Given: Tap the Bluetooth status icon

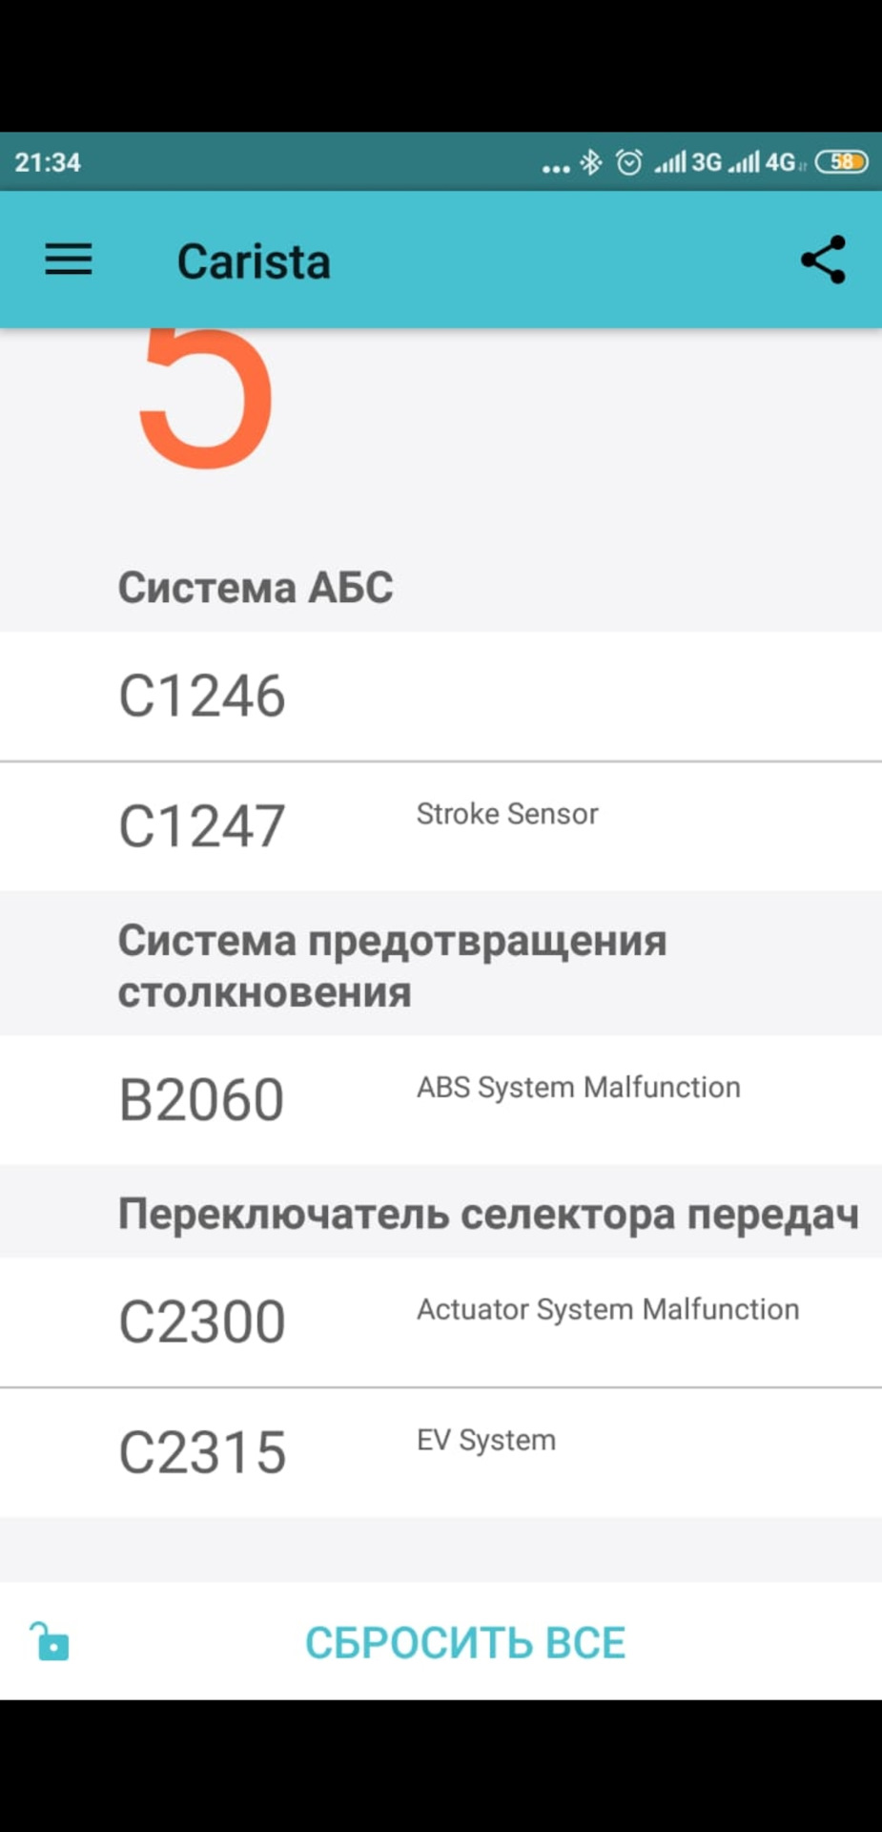Looking at the screenshot, I should pyautogui.click(x=591, y=162).
